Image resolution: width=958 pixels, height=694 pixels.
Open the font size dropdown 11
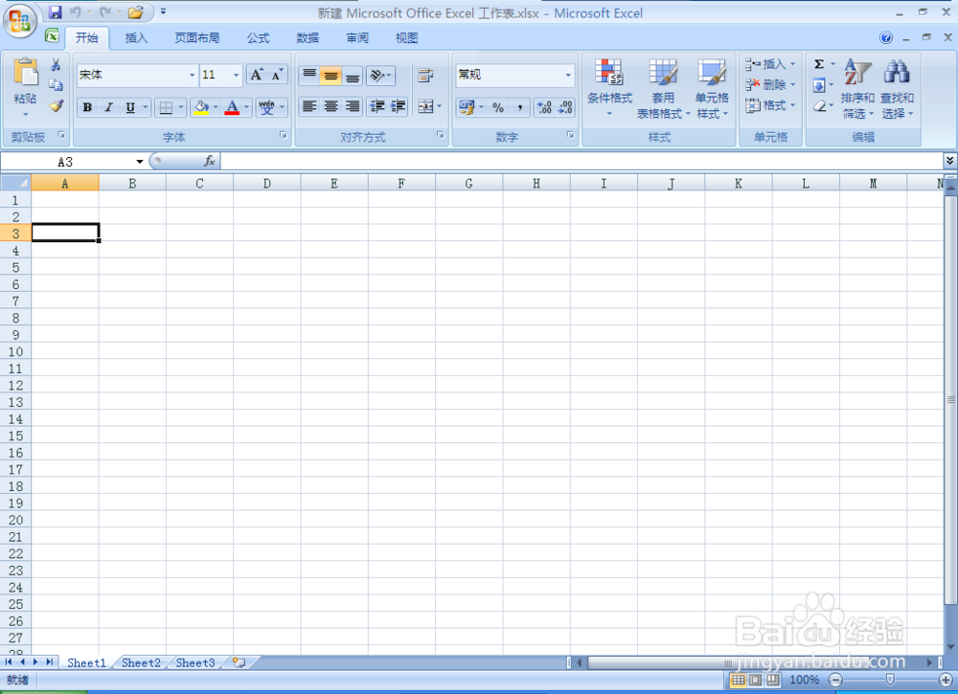pos(236,75)
